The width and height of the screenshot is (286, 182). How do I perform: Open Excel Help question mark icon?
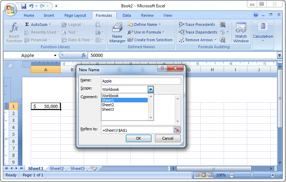[256, 15]
